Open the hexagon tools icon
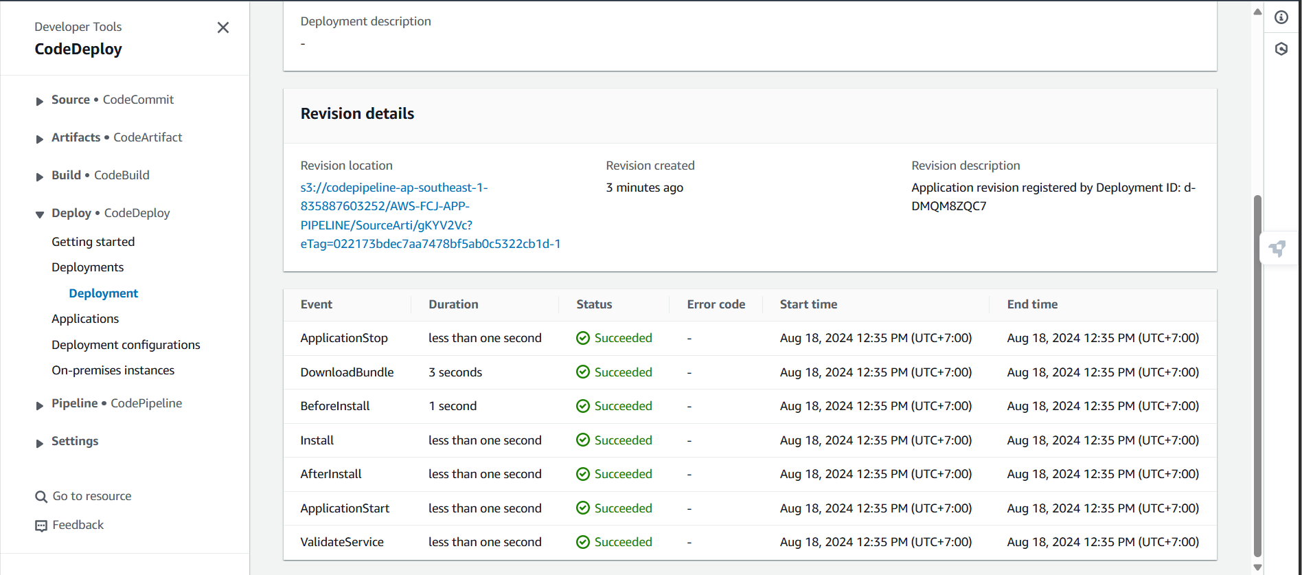Viewport: 1302px width, 575px height. (1281, 49)
